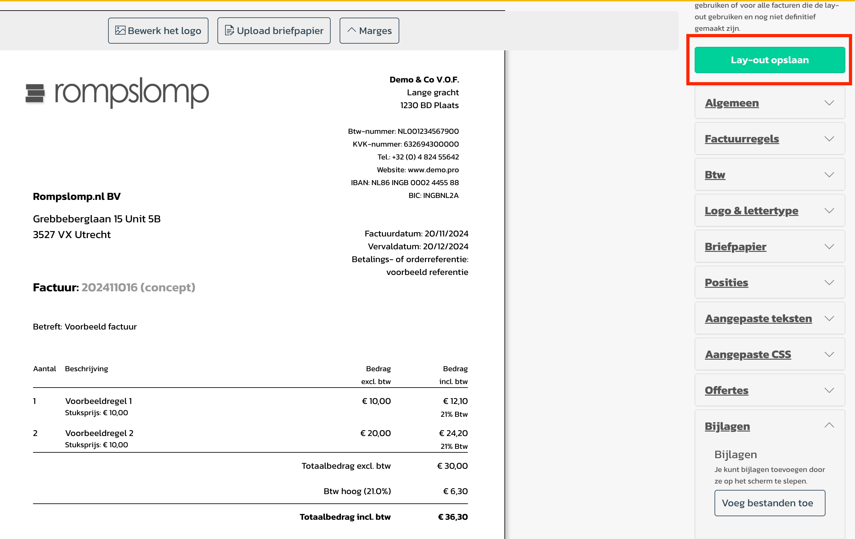
Task: Click the document icon in Upload briefpapier
Action: coord(229,30)
